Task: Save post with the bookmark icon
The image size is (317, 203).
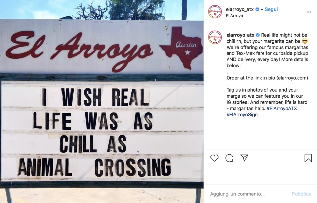Action: pos(308,158)
